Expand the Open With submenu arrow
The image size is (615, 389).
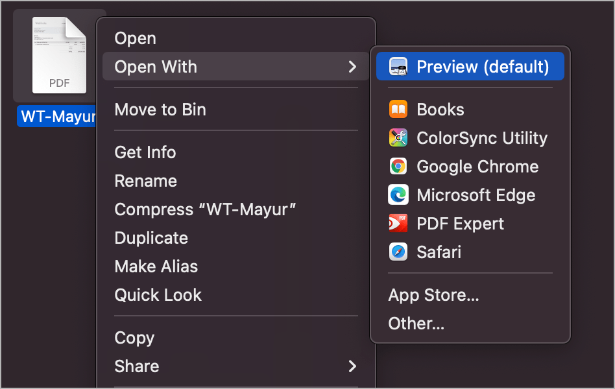point(353,67)
